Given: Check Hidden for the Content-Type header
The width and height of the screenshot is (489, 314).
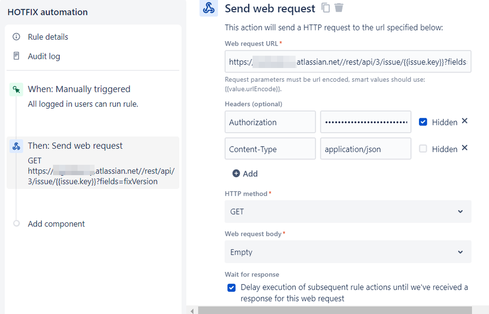Looking at the screenshot, I should click(423, 149).
